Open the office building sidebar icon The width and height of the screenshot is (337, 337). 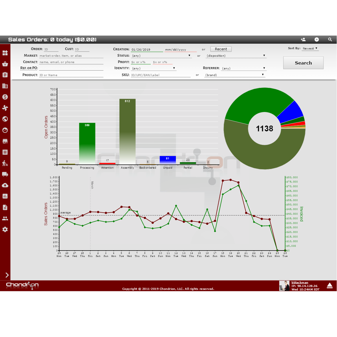[5, 86]
